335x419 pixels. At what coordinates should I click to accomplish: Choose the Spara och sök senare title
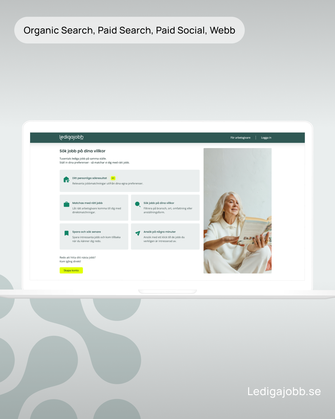pos(87,232)
